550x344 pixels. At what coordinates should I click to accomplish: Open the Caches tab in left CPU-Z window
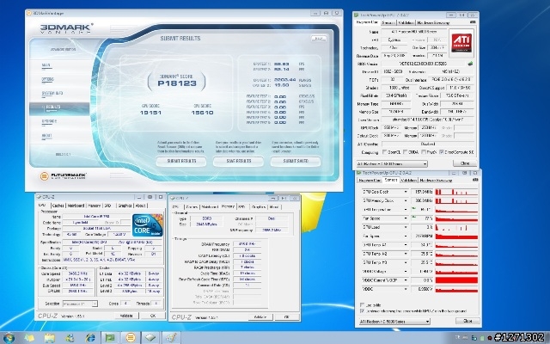[58, 206]
